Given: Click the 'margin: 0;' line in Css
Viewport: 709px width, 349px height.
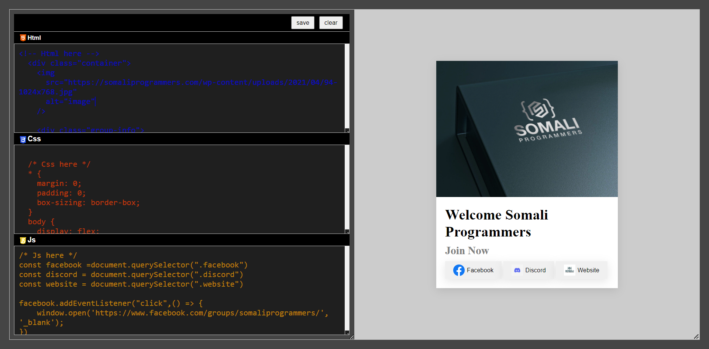Looking at the screenshot, I should click(x=59, y=183).
